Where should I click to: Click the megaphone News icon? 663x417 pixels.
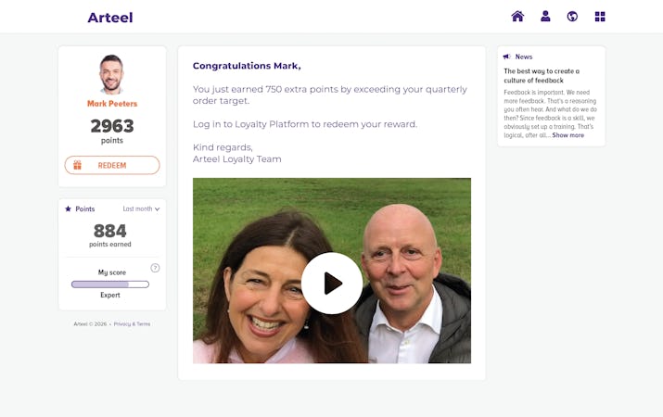tap(507, 57)
